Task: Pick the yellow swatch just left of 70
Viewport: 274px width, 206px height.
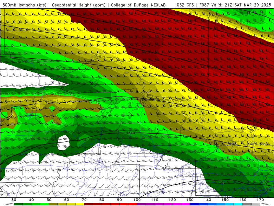Action: point(80,204)
